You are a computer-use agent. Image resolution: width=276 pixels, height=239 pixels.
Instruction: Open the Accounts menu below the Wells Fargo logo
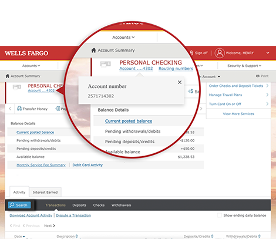point(31,66)
